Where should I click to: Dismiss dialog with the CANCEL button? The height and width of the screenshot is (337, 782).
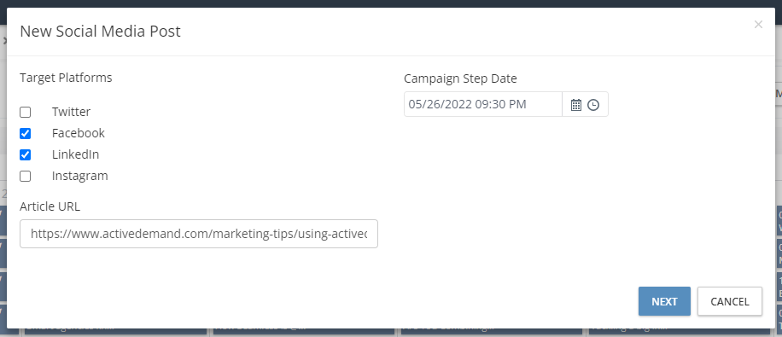point(730,301)
